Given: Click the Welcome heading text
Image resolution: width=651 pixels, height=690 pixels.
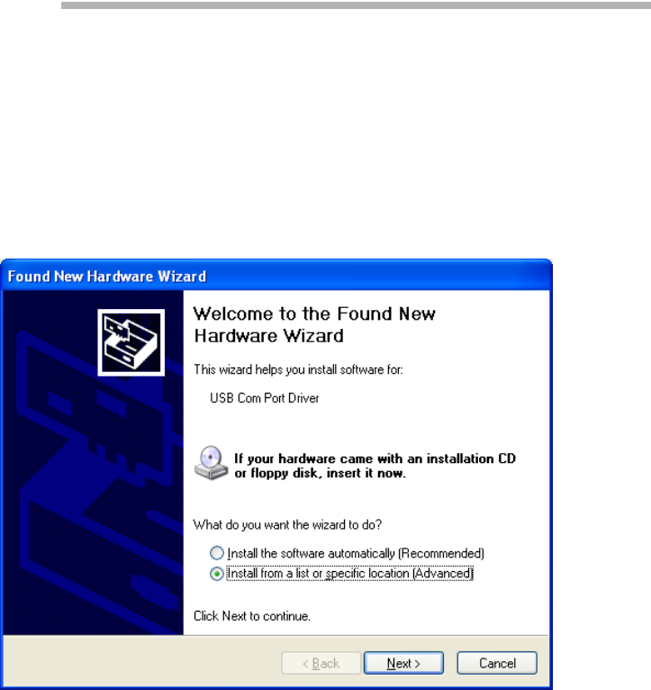Looking at the screenshot, I should point(314,325).
